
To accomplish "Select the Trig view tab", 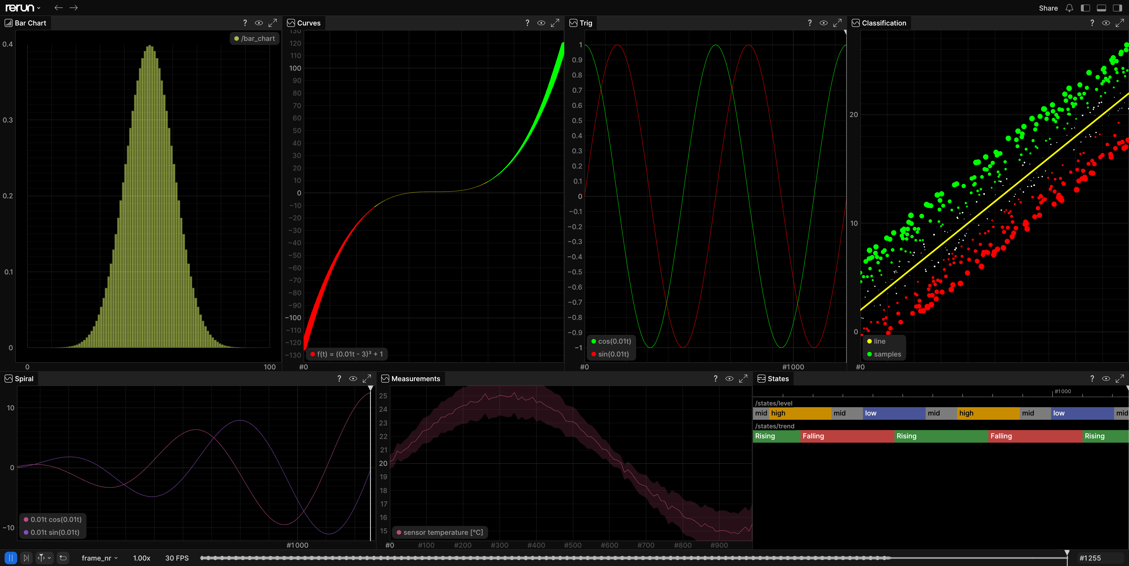I will point(581,23).
